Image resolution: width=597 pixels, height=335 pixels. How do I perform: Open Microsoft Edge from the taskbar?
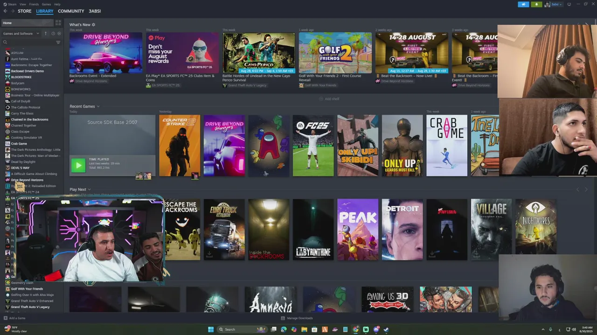point(284,329)
